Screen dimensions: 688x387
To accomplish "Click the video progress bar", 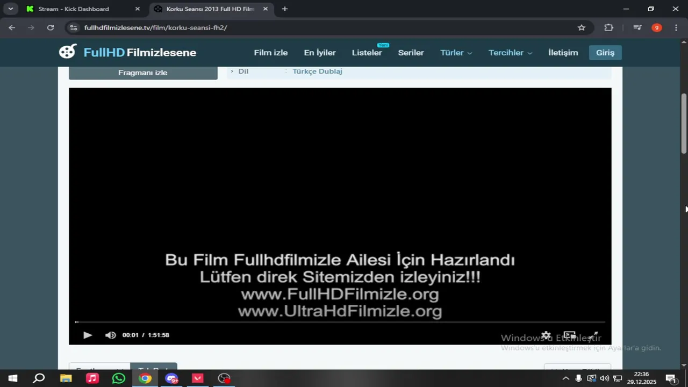I will [x=340, y=322].
